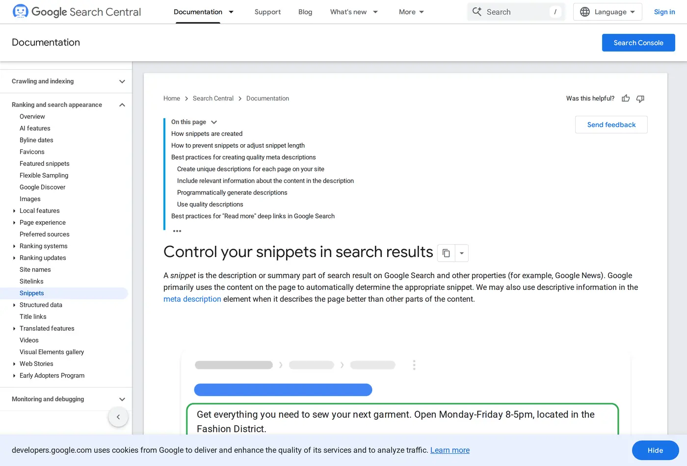Open the More menu
Image resolution: width=687 pixels, height=466 pixels.
pyautogui.click(x=412, y=12)
